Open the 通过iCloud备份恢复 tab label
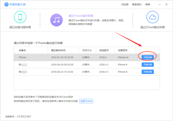Screen dimensions: 173x121 click(x=153, y=27)
